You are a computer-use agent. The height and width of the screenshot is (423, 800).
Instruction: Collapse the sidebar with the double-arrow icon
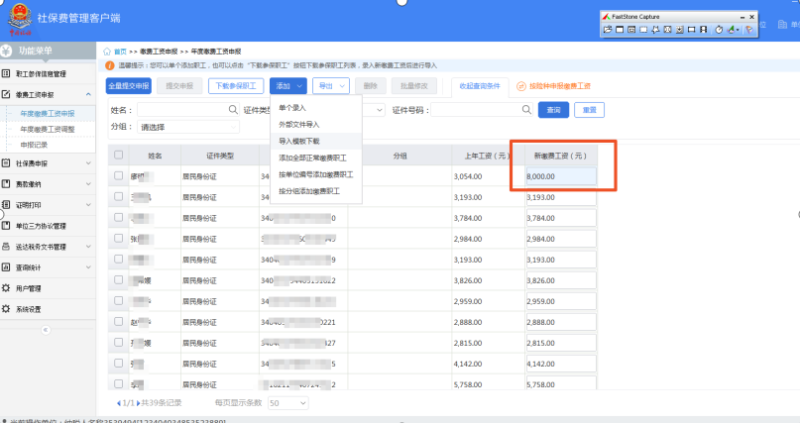click(x=45, y=329)
